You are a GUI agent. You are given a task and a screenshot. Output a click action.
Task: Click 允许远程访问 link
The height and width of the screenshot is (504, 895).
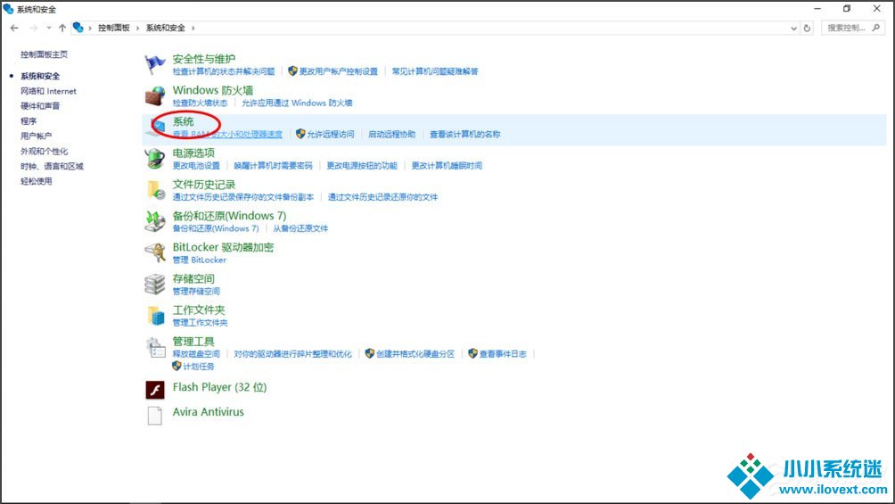tap(331, 135)
